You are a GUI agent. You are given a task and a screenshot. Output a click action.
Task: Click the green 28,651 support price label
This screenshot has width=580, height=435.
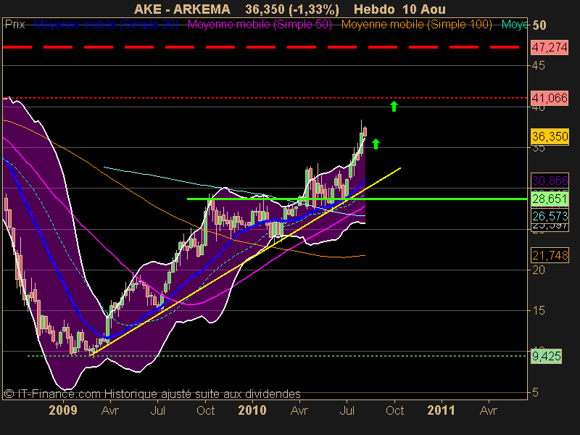(x=550, y=199)
